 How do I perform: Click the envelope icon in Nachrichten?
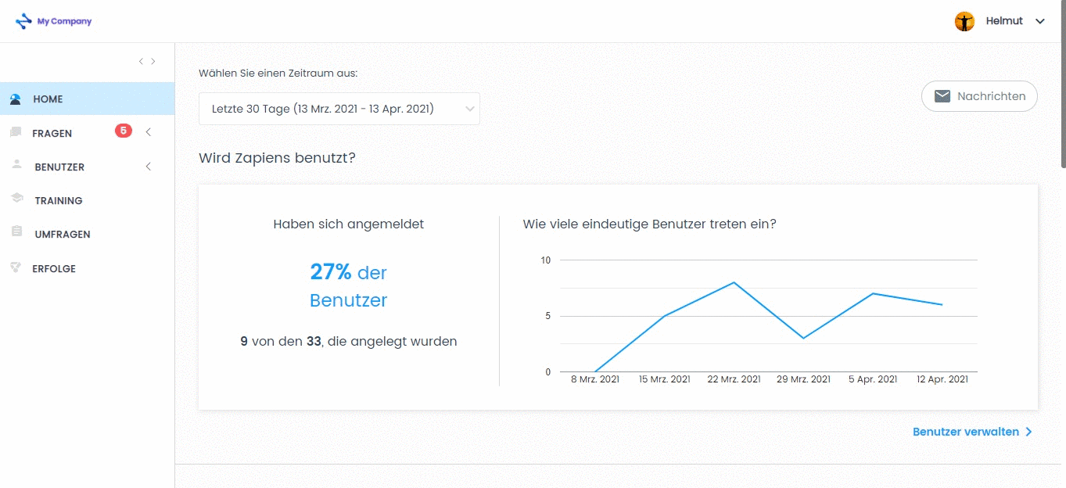coord(942,96)
